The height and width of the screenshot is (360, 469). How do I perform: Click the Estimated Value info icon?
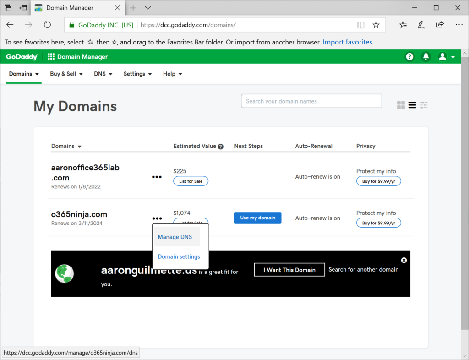pyautogui.click(x=220, y=146)
